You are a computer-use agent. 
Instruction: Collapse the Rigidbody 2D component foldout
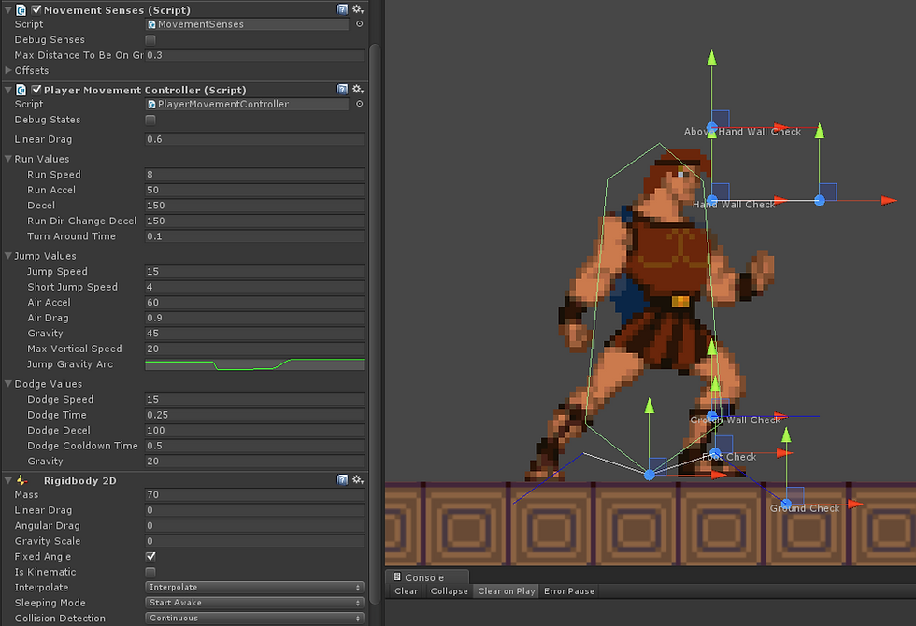point(8,480)
